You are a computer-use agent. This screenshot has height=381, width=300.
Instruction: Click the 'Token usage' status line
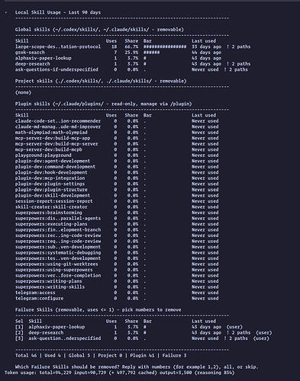pos(119,373)
